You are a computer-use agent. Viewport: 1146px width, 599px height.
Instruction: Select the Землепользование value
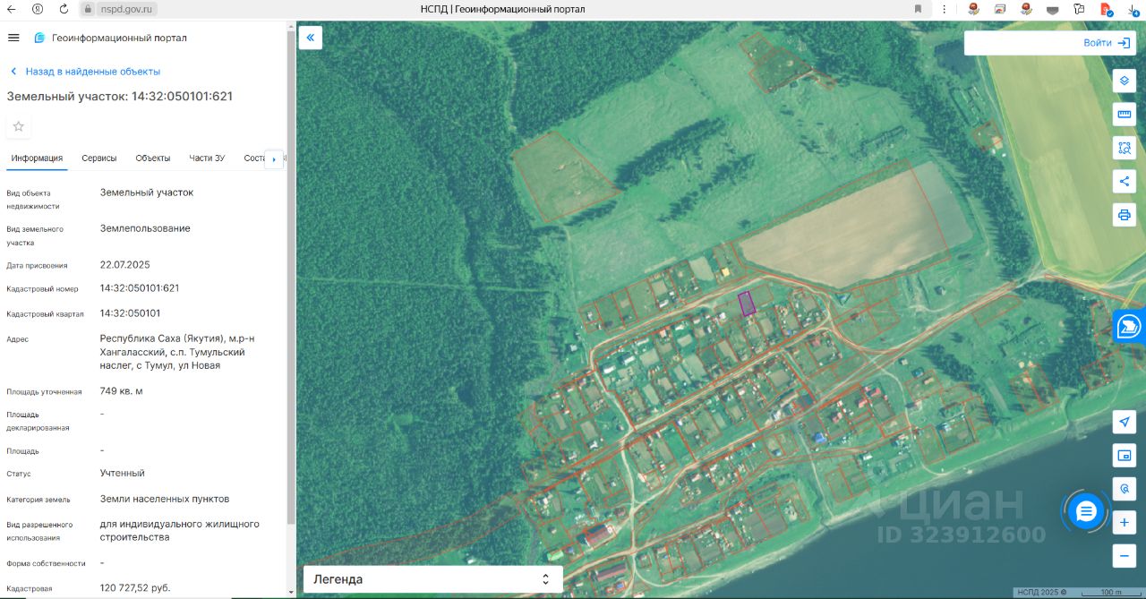[145, 228]
